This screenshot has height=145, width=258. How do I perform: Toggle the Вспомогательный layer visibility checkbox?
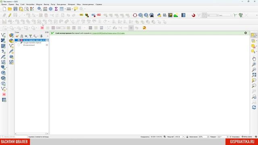19,45
